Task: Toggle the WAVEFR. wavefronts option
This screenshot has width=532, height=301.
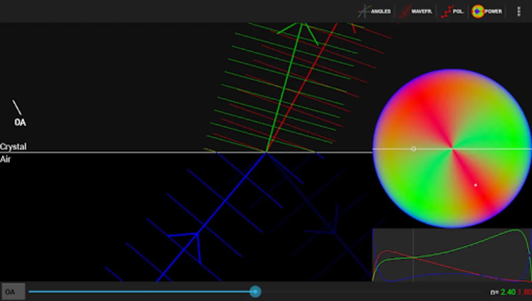Action: coord(416,11)
